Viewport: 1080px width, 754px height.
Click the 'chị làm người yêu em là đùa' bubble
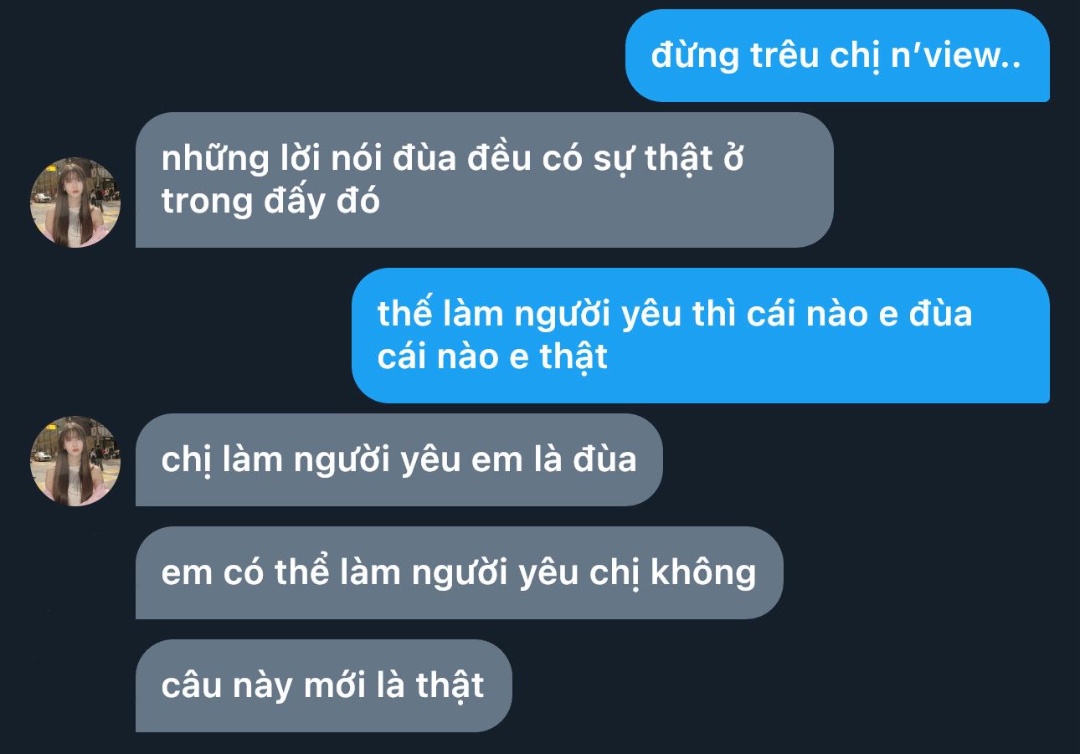(x=399, y=460)
